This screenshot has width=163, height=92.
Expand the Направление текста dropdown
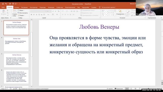coord(88,10)
